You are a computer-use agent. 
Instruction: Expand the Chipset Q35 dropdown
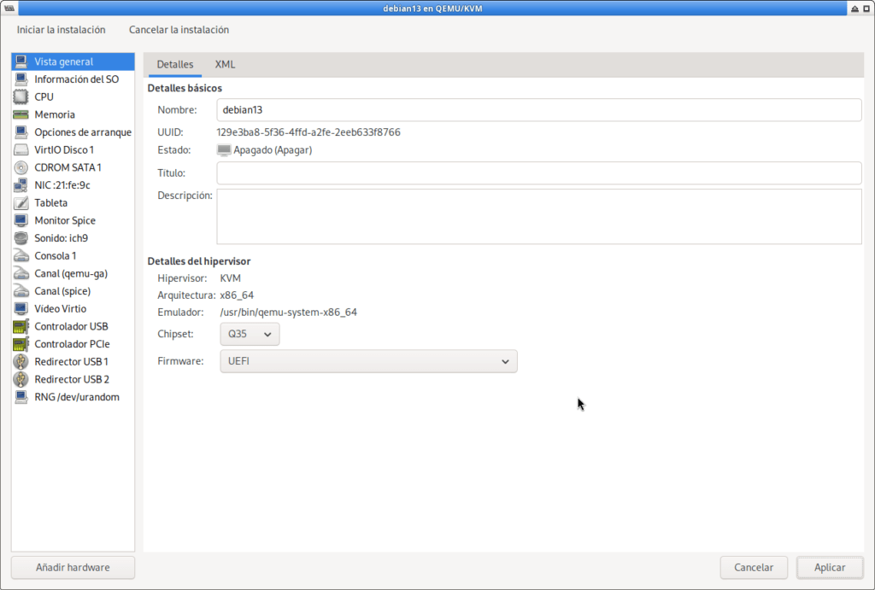pyautogui.click(x=250, y=335)
